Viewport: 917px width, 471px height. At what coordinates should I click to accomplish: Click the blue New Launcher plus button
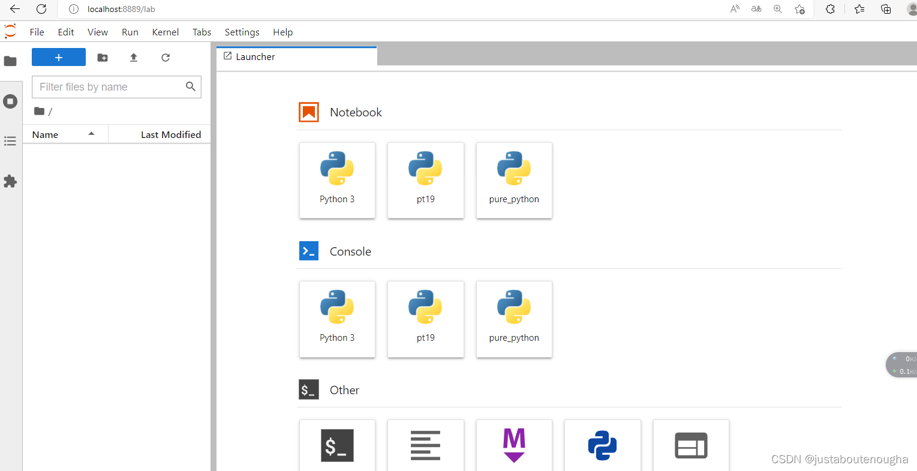click(59, 57)
